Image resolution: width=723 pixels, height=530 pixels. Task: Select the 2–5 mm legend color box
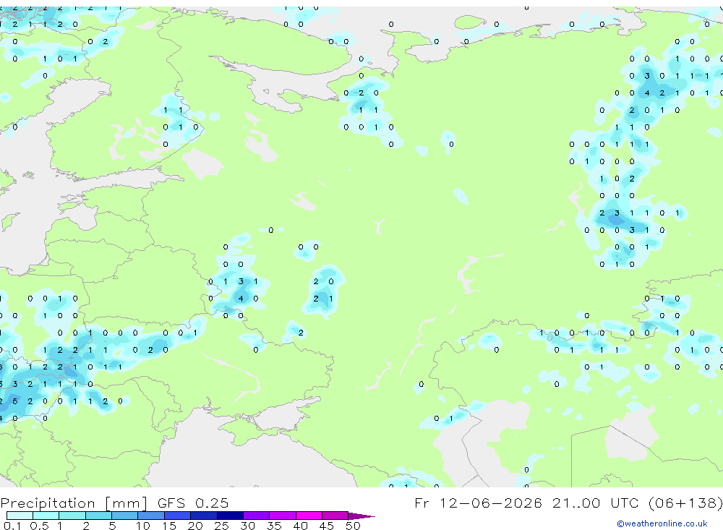pyautogui.click(x=98, y=516)
